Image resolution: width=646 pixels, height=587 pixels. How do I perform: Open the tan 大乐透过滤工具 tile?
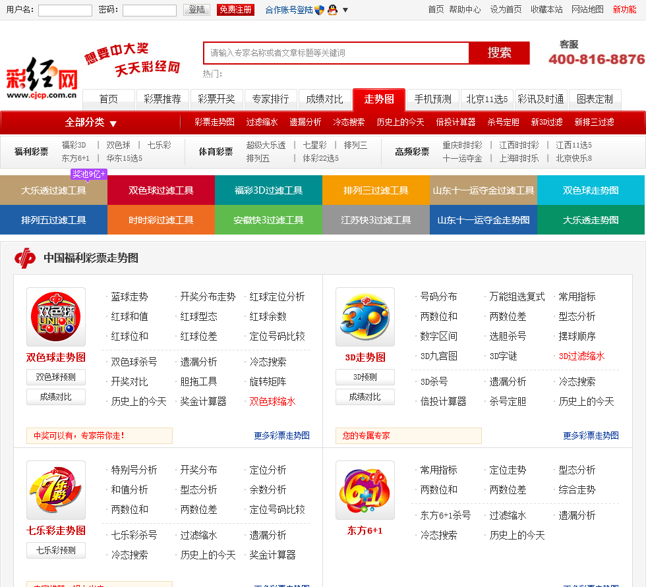(53, 190)
